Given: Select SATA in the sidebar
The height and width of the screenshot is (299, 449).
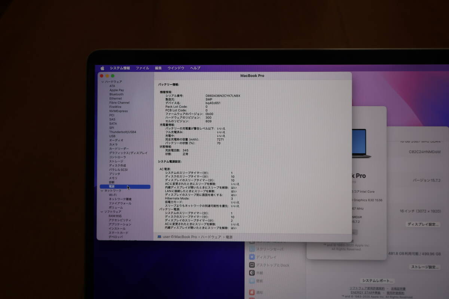Looking at the screenshot, I should click(x=113, y=123).
